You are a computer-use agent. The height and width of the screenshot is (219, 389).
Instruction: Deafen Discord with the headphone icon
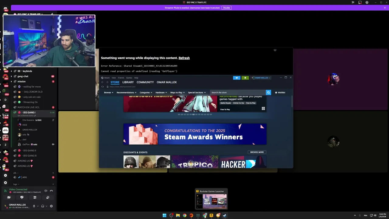[43, 206]
